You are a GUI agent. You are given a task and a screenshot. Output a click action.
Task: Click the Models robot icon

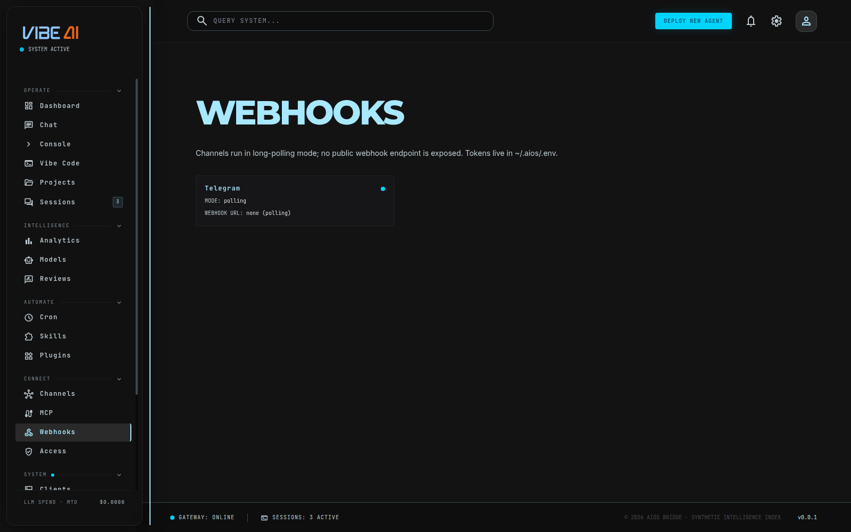point(29,260)
